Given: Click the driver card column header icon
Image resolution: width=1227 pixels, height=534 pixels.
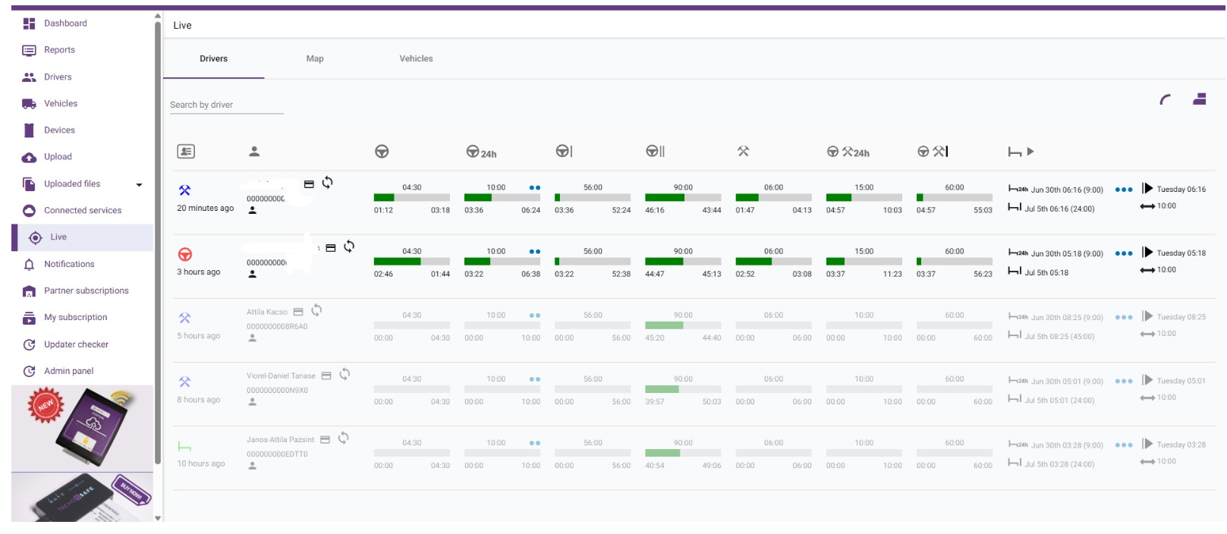Looking at the screenshot, I should pyautogui.click(x=186, y=152).
